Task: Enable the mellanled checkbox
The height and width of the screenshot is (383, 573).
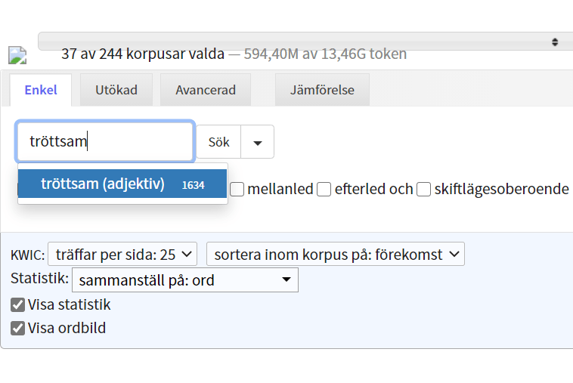Action: [237, 189]
